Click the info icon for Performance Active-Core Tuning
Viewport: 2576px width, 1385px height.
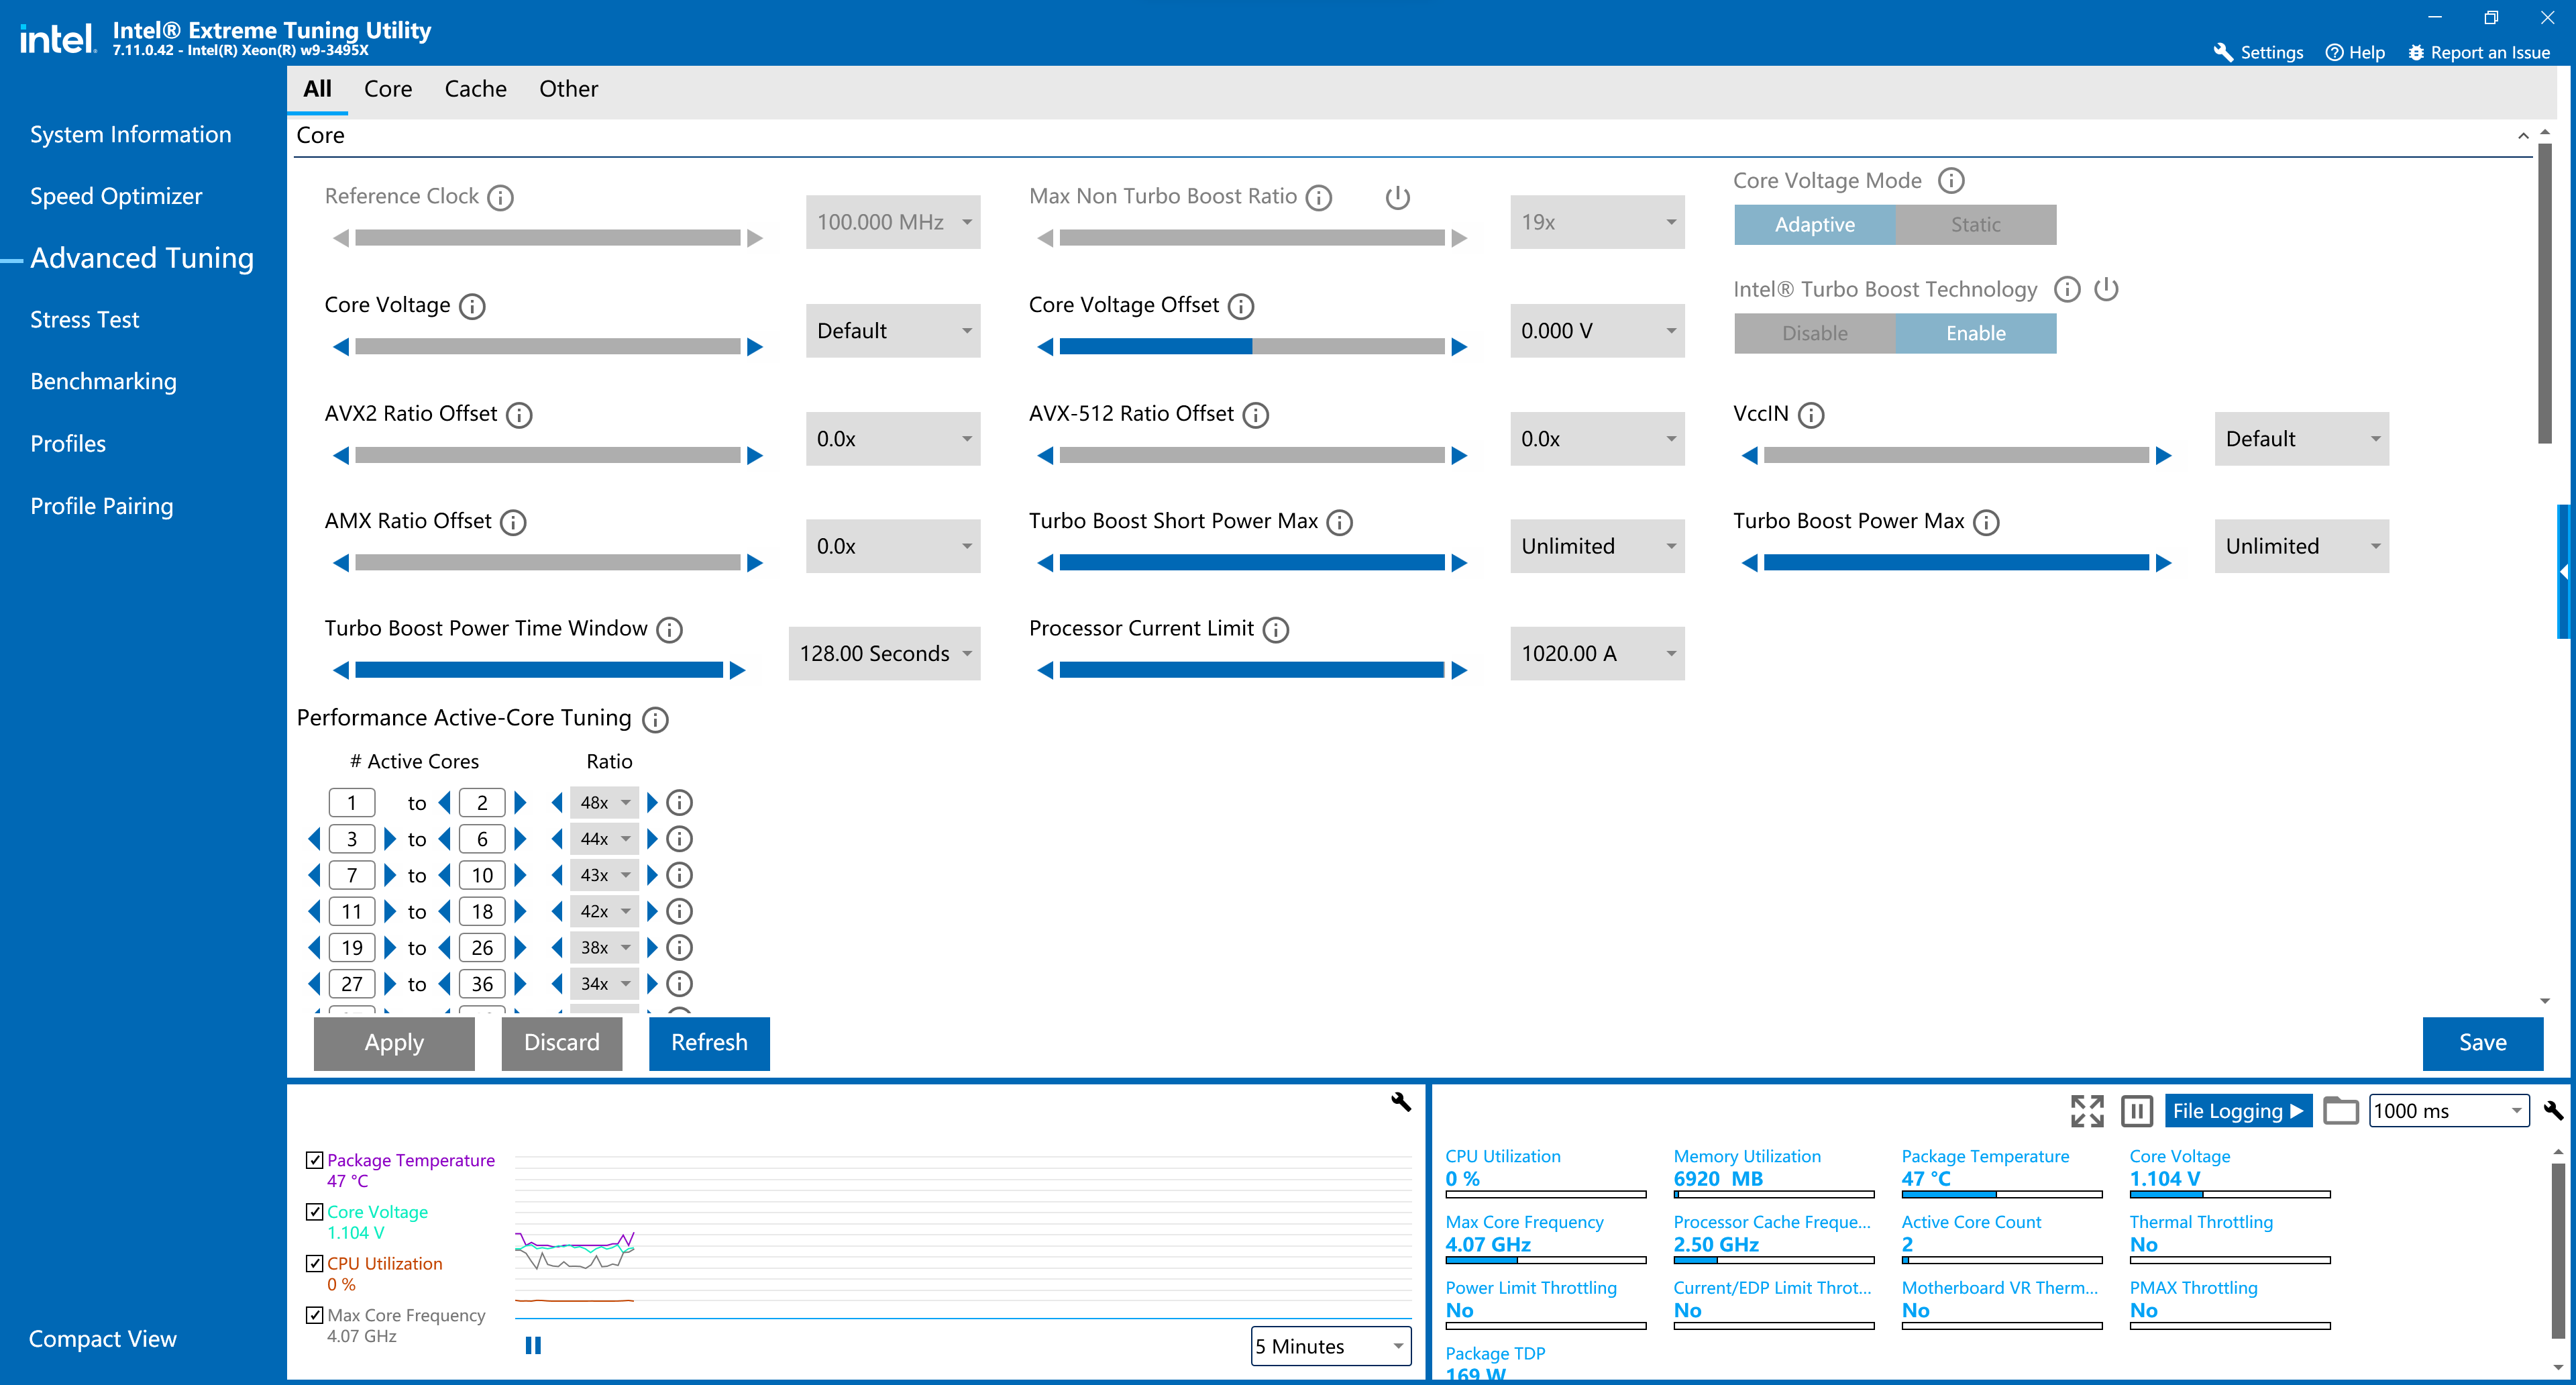(x=655, y=719)
